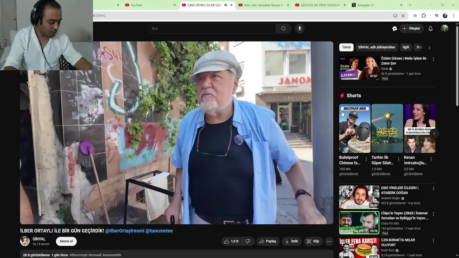Open options for CZN BURAK'TA NELER video
This screenshot has height=258, width=459.
coord(433,241)
